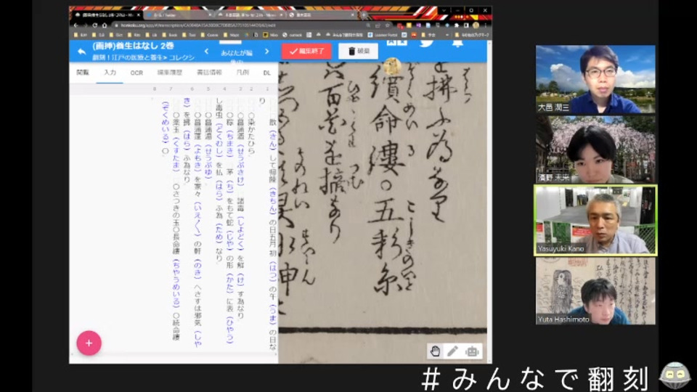Open the 編集履歴 edit history tab
The width and height of the screenshot is (697, 392).
169,73
